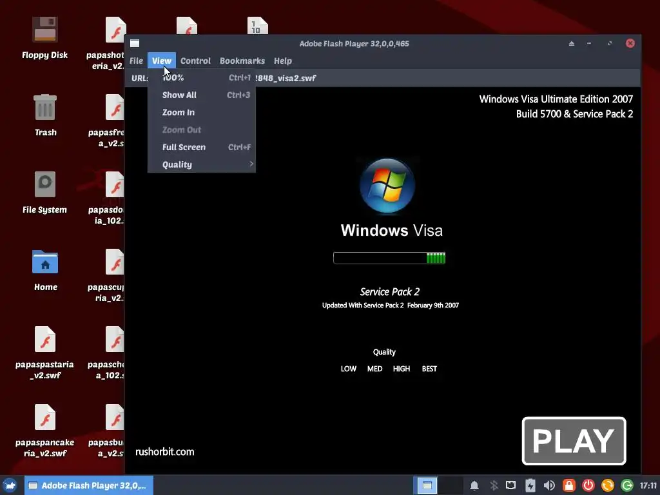Select the papascupcakeria swf file icon
This screenshot has height=495, width=660.
point(115,262)
